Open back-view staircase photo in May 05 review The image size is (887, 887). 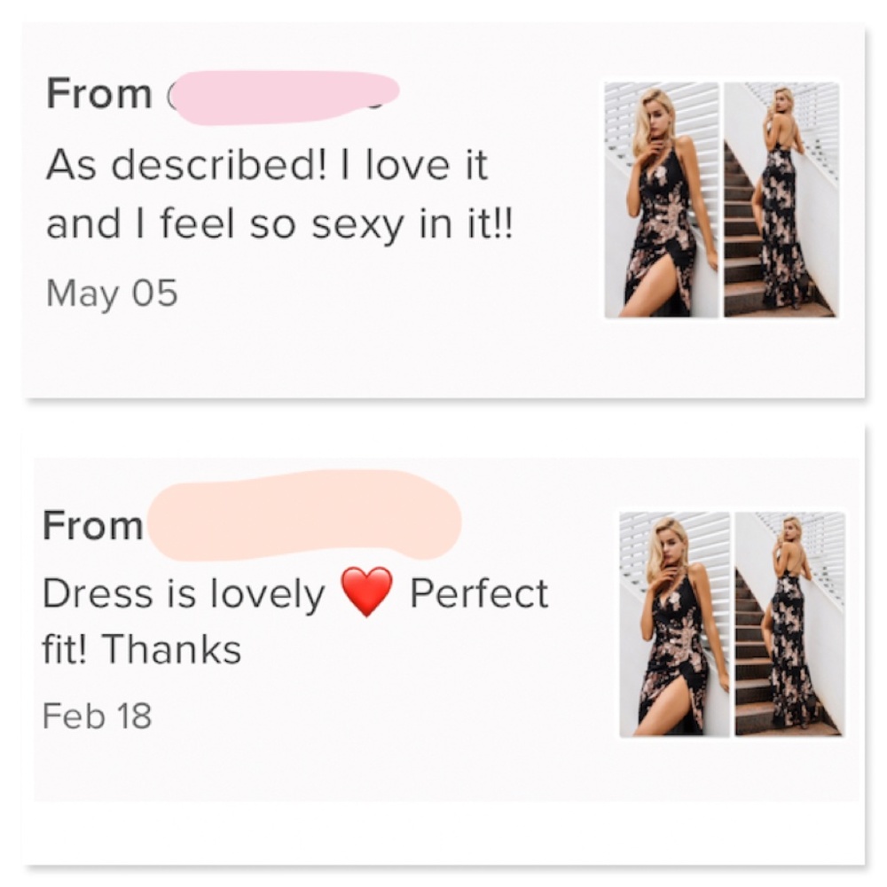coord(781,200)
